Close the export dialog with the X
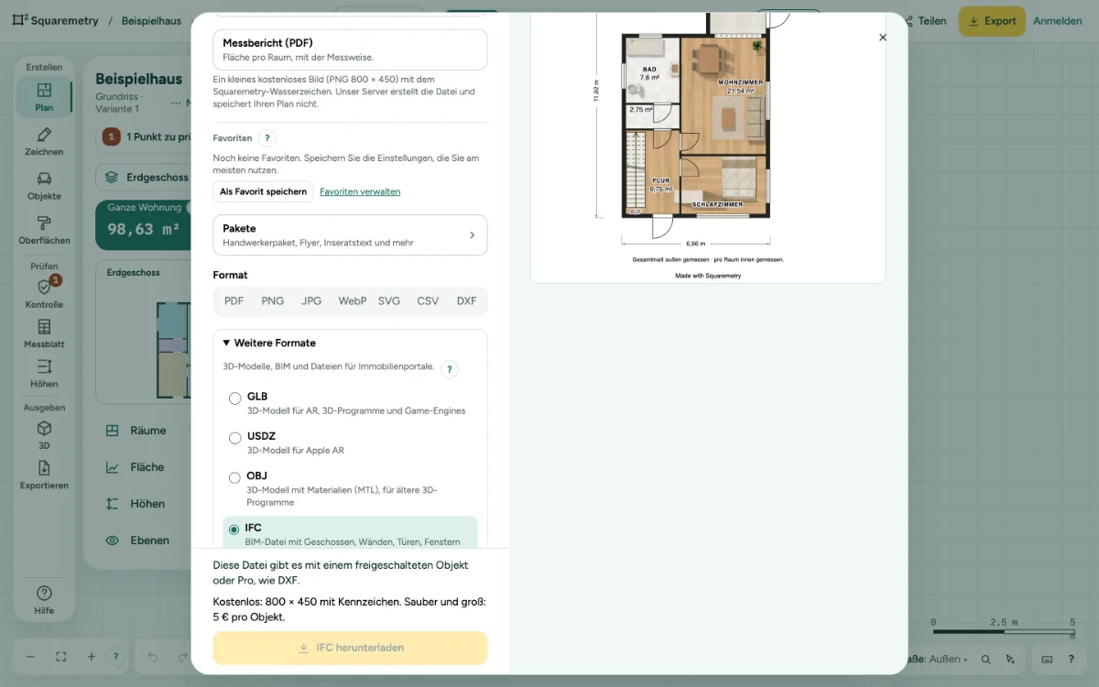The image size is (1099, 687). 883,38
